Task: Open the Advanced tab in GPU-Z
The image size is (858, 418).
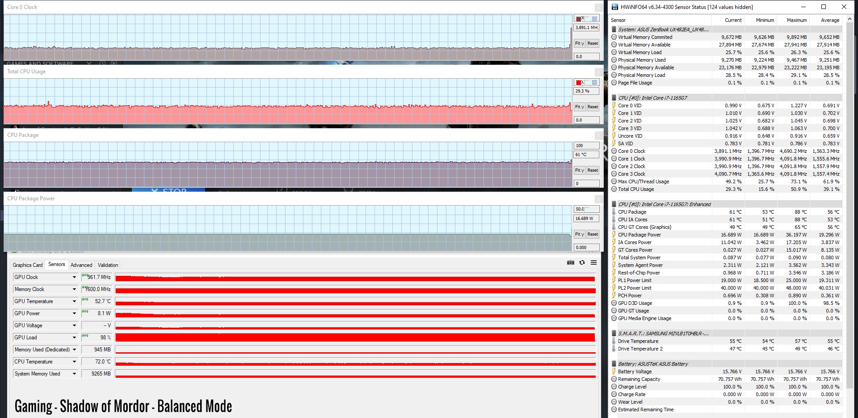Action: (x=81, y=265)
